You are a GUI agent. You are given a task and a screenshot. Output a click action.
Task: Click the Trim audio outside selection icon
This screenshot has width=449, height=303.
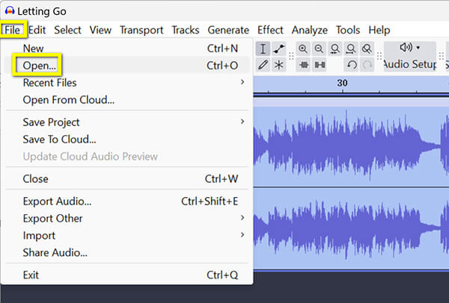point(304,65)
